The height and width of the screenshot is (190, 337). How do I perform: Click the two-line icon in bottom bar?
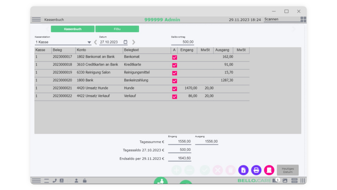(x=46, y=181)
